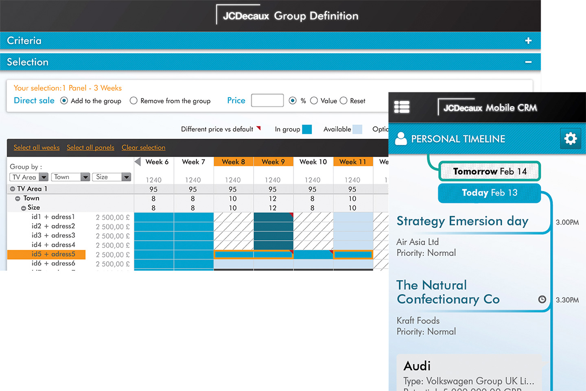Open the Audi card
The width and height of the screenshot is (586, 391).
[x=469, y=373]
